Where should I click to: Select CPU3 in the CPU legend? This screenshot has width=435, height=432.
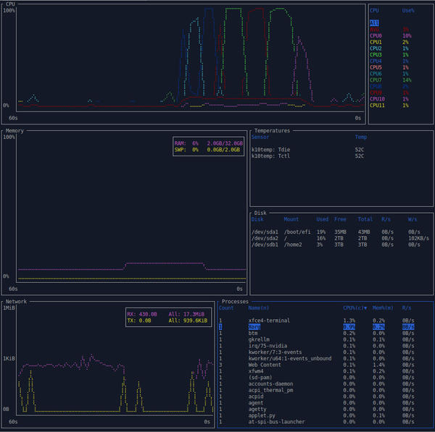[x=389, y=55]
